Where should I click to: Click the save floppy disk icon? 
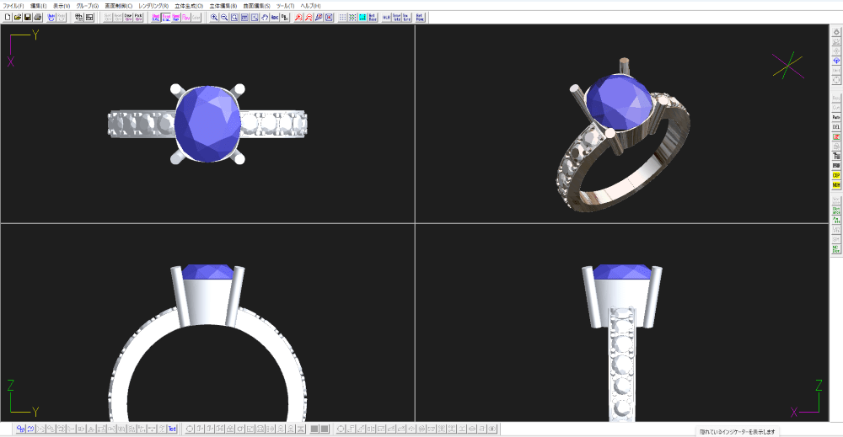tap(28, 17)
